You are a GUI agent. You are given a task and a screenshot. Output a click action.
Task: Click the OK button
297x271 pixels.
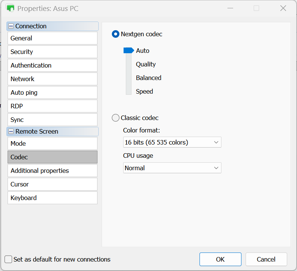(x=220, y=259)
